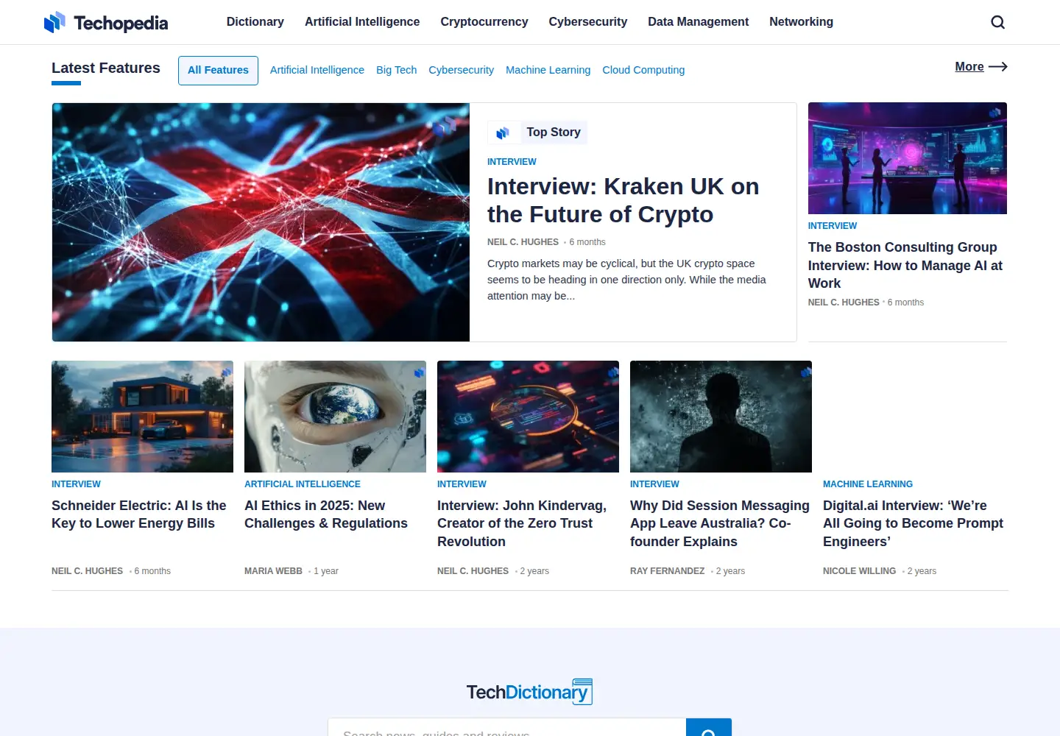Select the All Features tab
This screenshot has height=736, width=1060.
[x=218, y=71]
